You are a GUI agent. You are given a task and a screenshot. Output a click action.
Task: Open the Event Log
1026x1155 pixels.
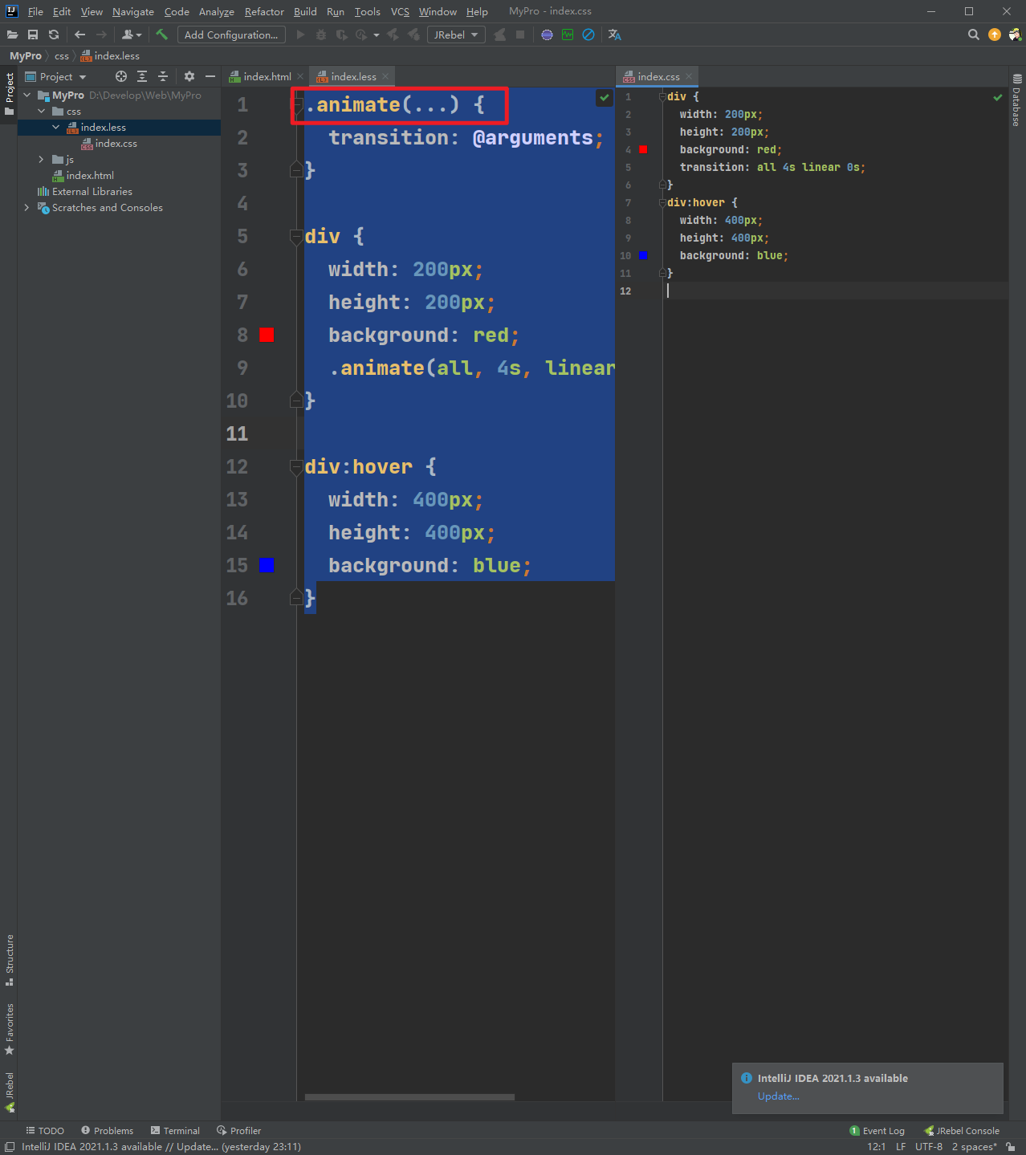coord(877,1130)
